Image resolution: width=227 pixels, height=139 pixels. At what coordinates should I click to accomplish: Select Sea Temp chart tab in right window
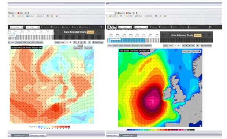coord(135,46)
